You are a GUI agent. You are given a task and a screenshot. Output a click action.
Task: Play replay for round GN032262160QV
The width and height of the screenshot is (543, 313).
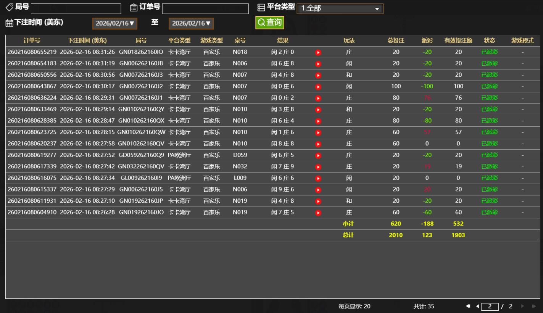click(x=318, y=167)
